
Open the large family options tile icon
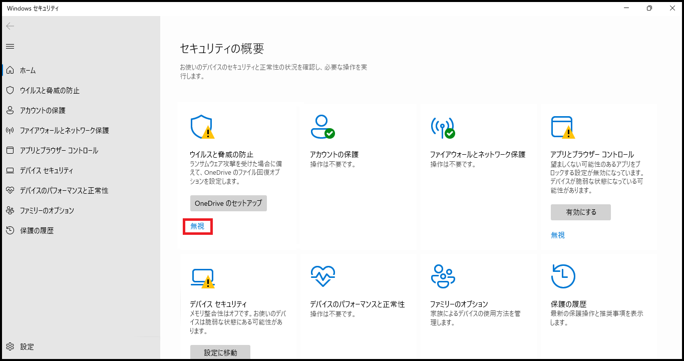pyautogui.click(x=443, y=276)
